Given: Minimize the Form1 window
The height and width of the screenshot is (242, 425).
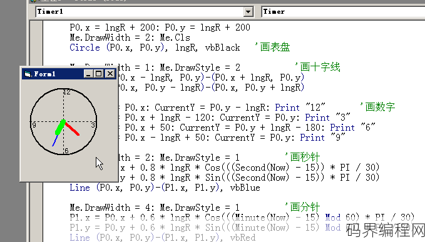Looking at the screenshot, I should tap(88, 74).
